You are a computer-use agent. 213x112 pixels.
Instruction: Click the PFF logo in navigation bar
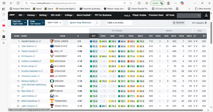12,15
